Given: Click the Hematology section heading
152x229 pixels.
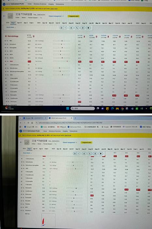Looking at the screenshot, I should [x=13, y=36].
